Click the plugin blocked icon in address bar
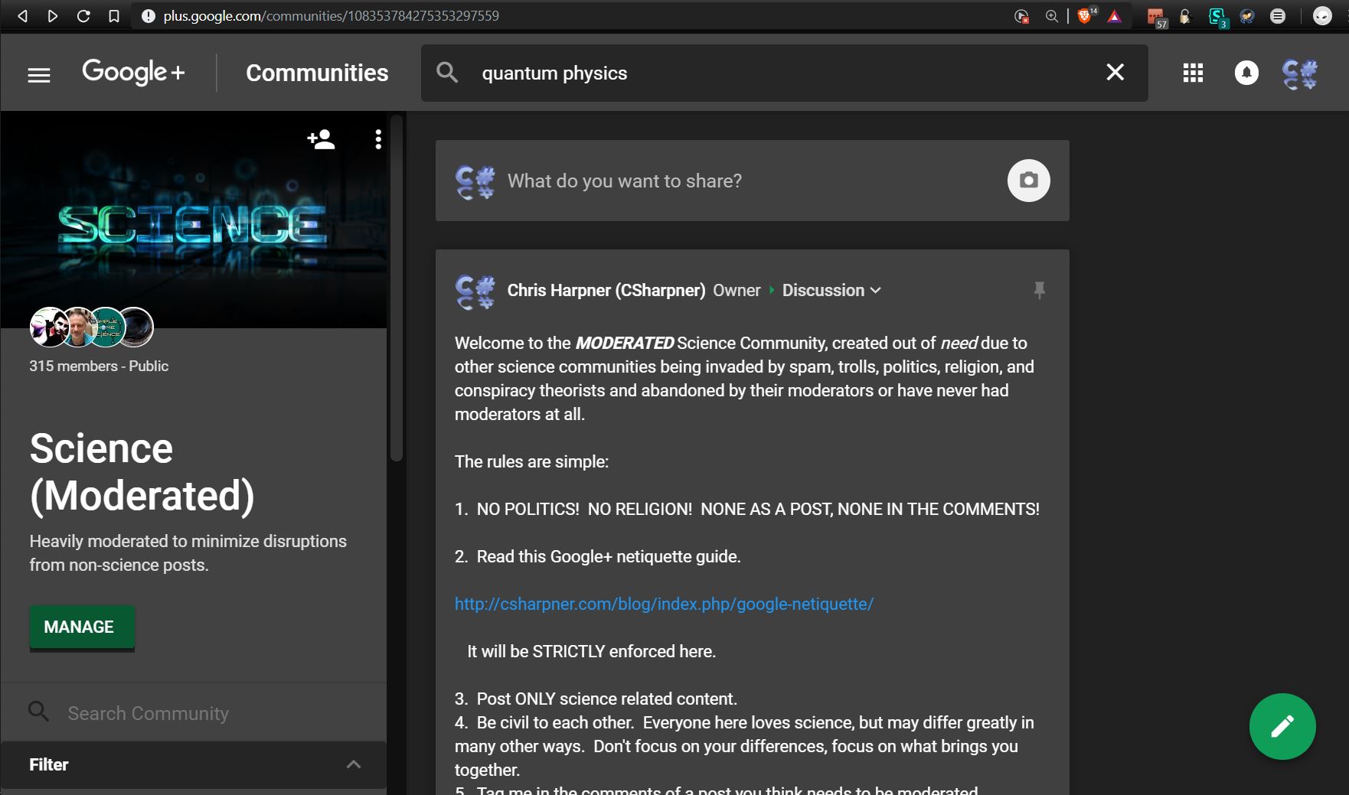Image resolution: width=1349 pixels, height=795 pixels. pos(1021,16)
